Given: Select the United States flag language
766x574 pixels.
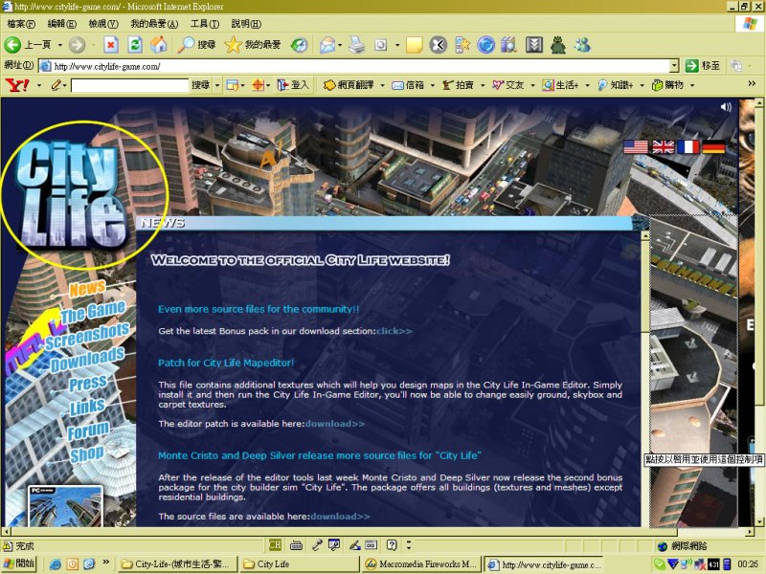Looking at the screenshot, I should click(636, 147).
